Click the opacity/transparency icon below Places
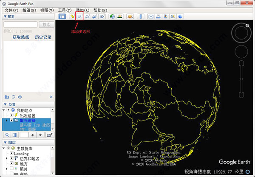 [x=14, y=135]
